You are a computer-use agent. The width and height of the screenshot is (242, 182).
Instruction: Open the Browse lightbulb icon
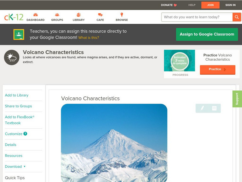[122, 15]
